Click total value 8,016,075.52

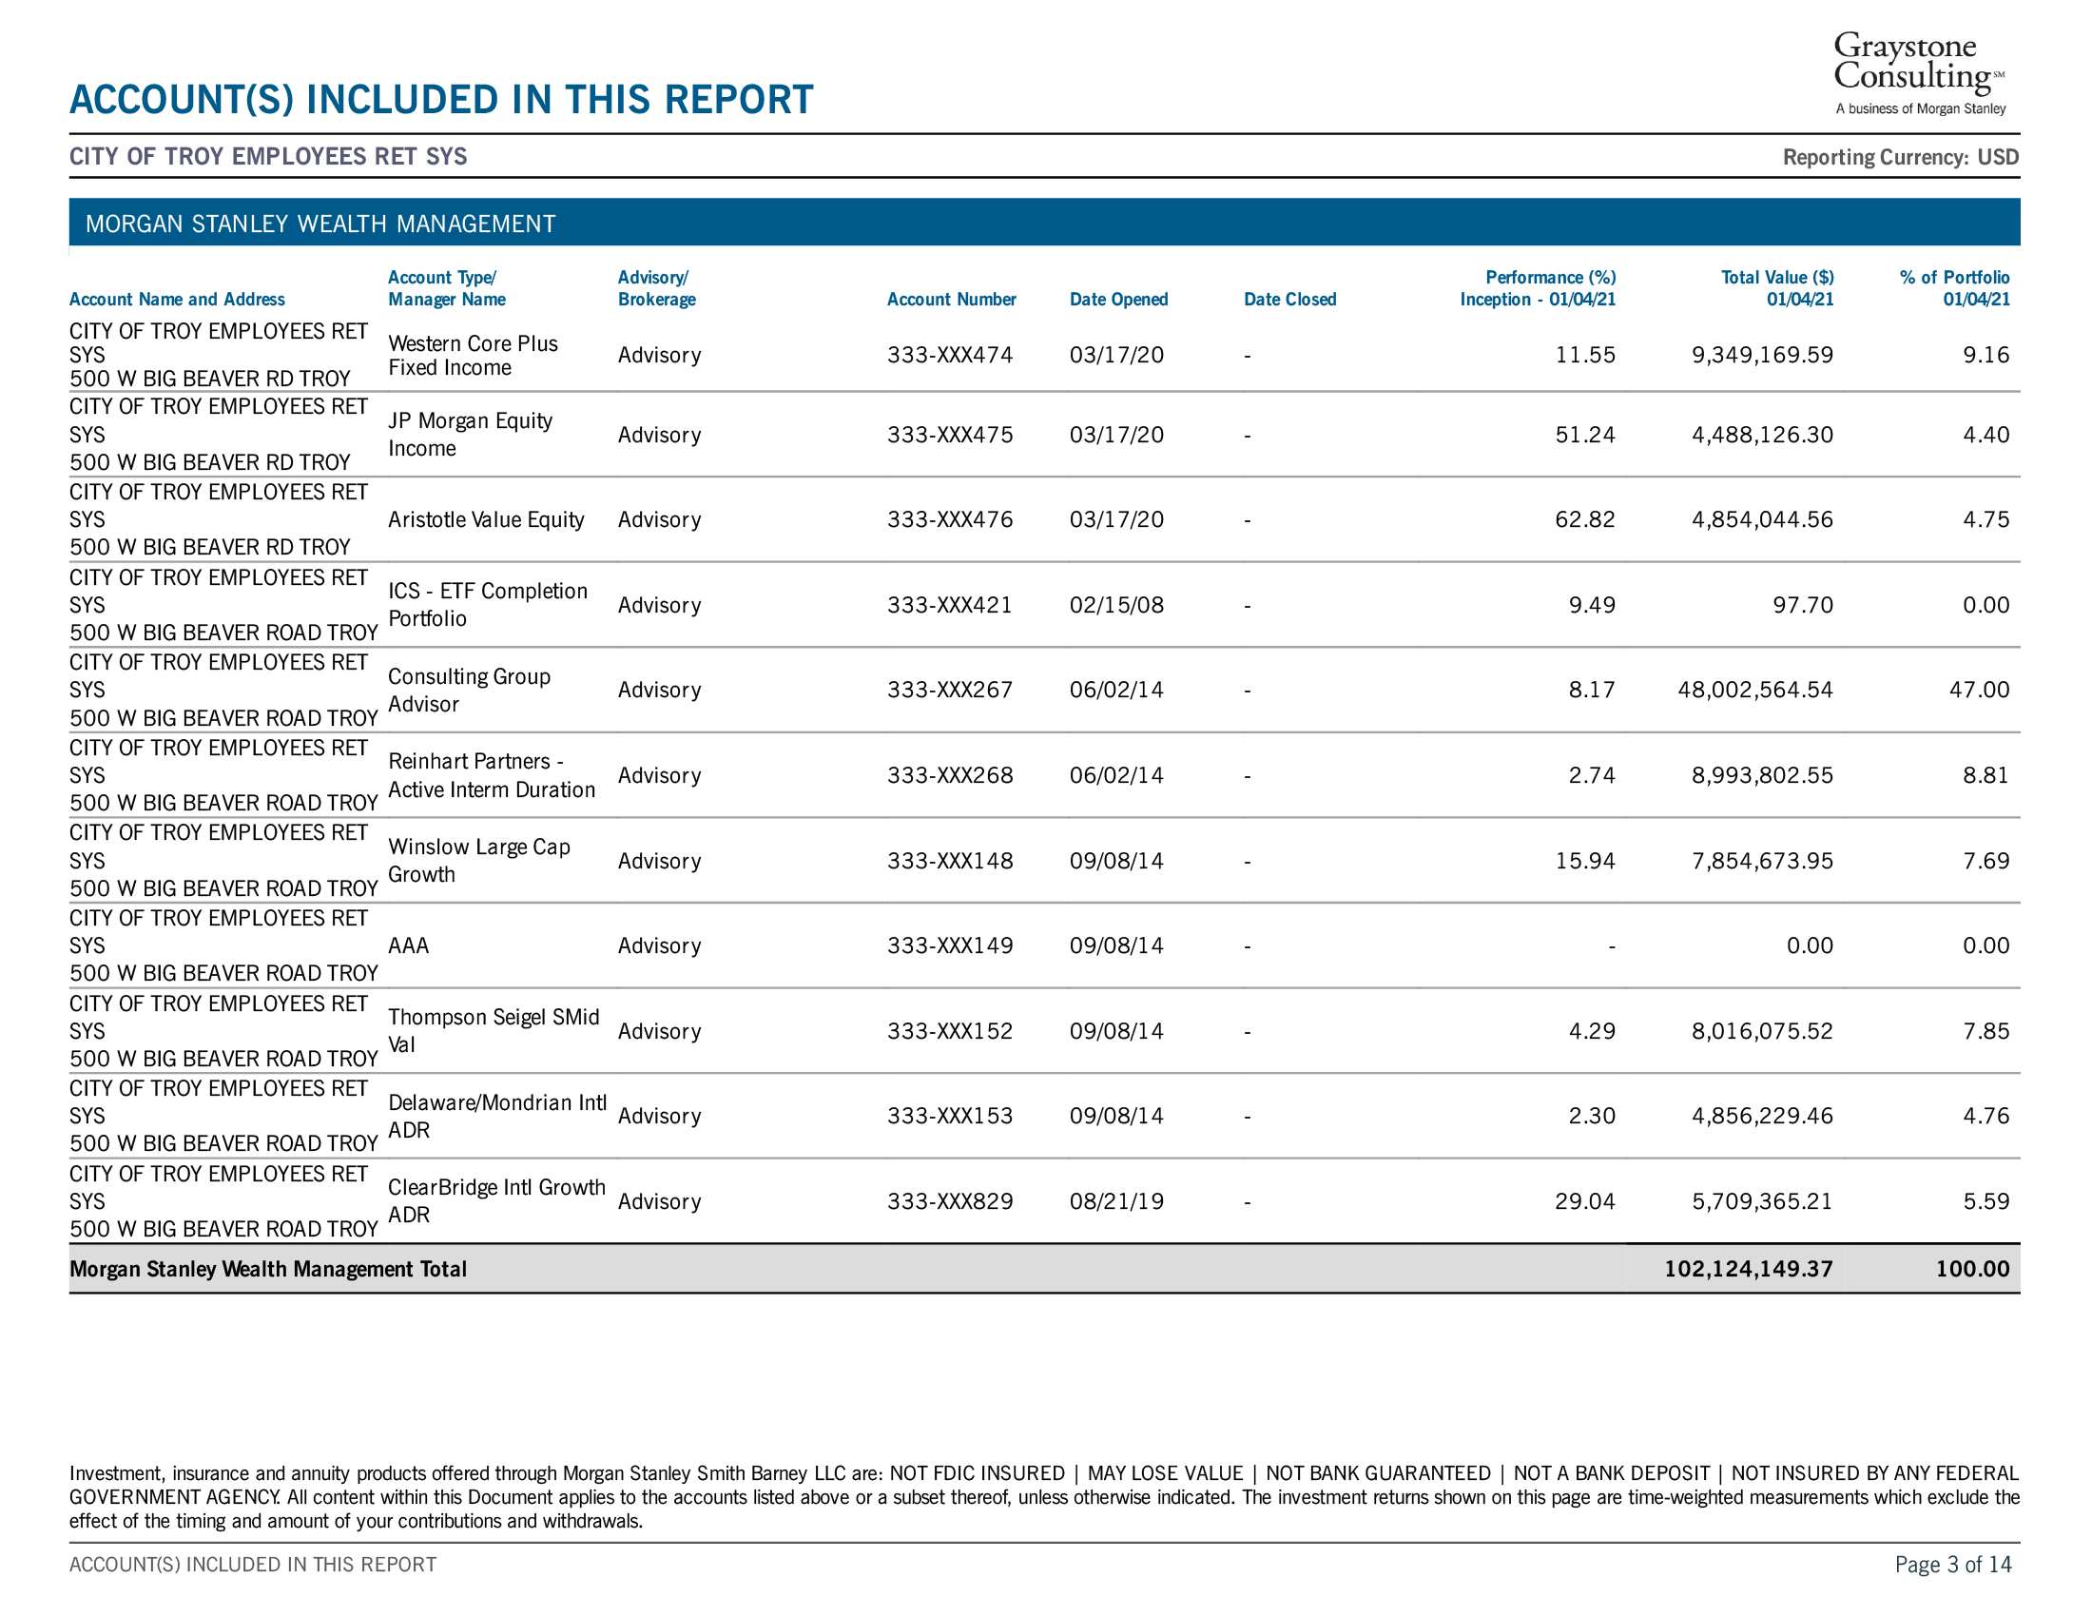coord(1762,1031)
